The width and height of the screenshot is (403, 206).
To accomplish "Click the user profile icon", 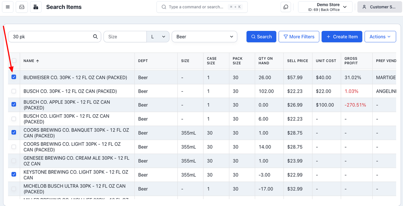I will click(364, 7).
